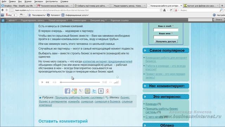This screenshot has width=225, height=127.
Task: Click Короткая ссылка in admin bar
Action: (120, 20)
